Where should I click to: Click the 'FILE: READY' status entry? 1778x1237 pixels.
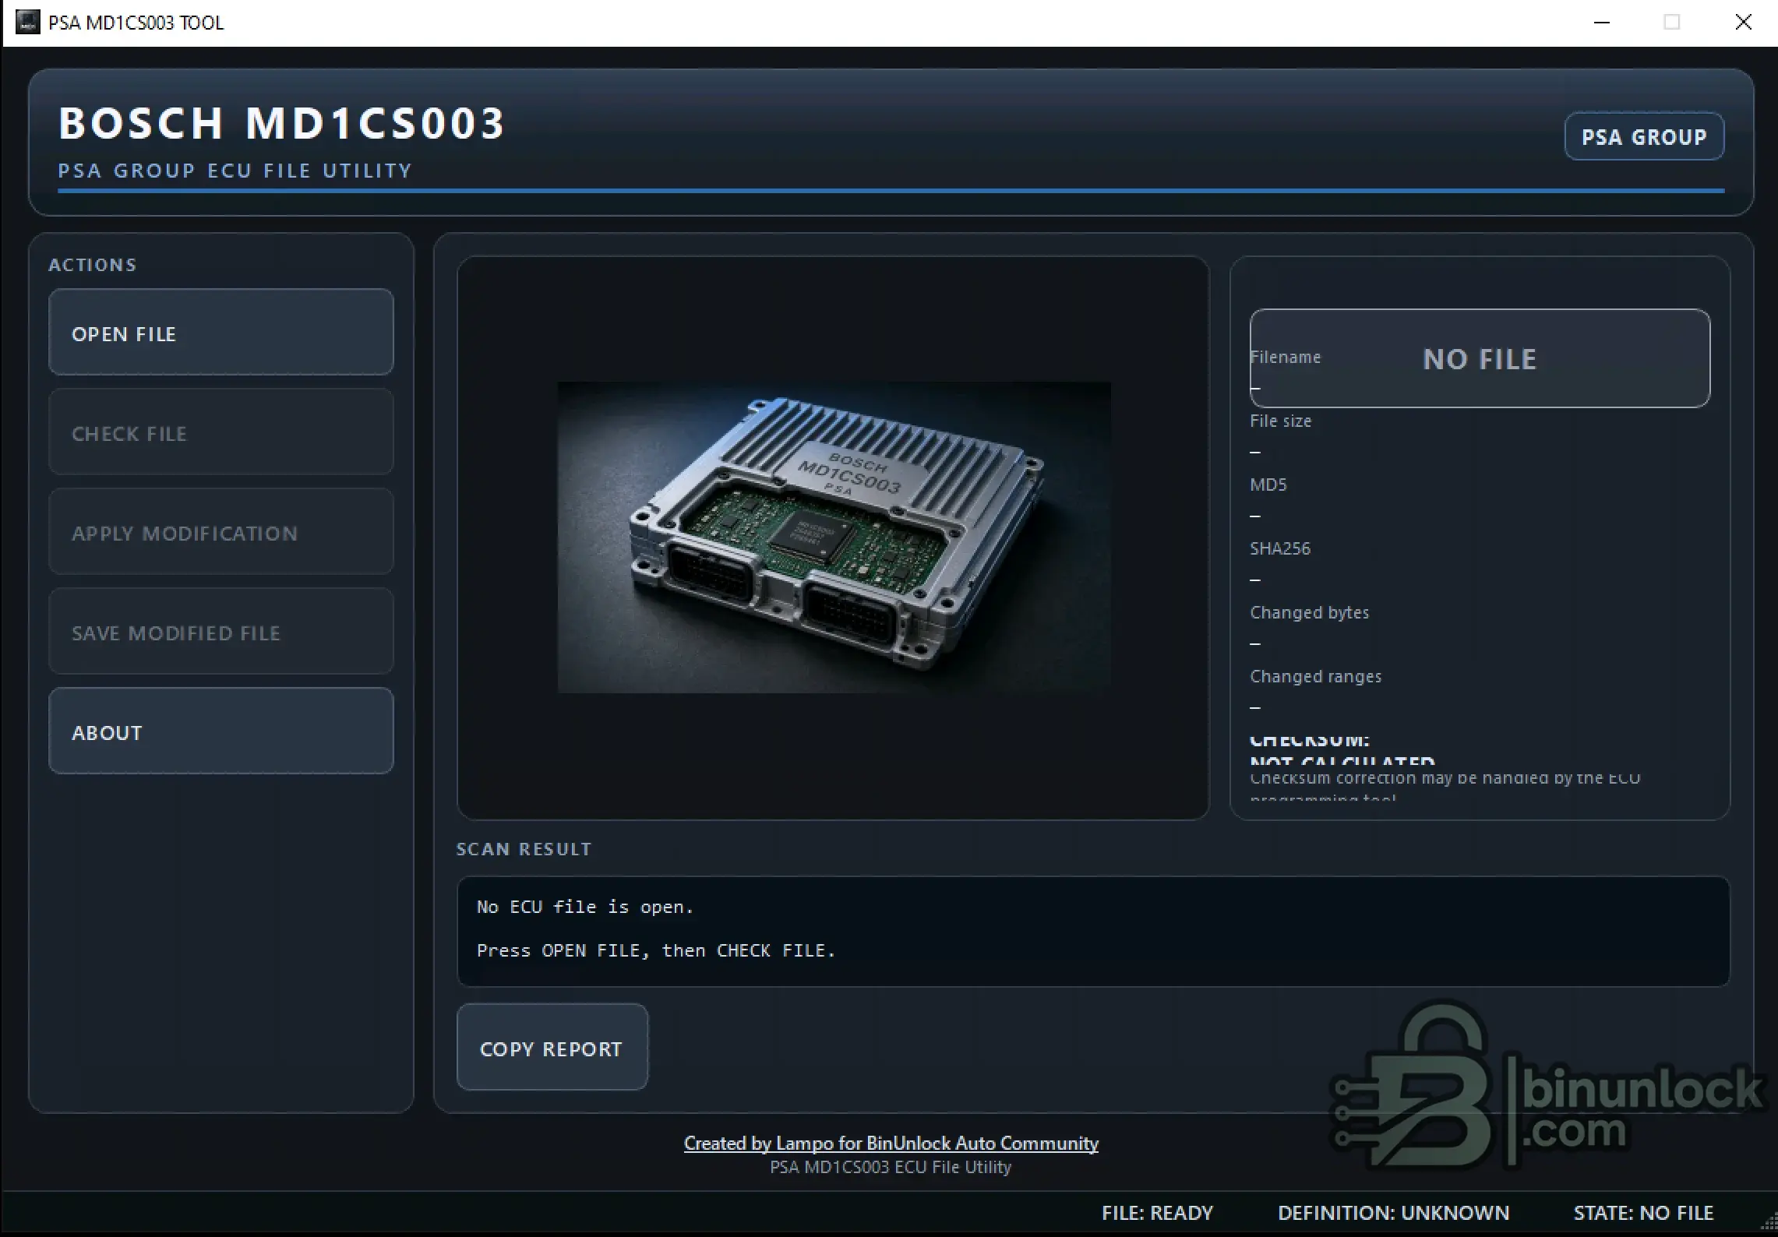click(x=1157, y=1214)
